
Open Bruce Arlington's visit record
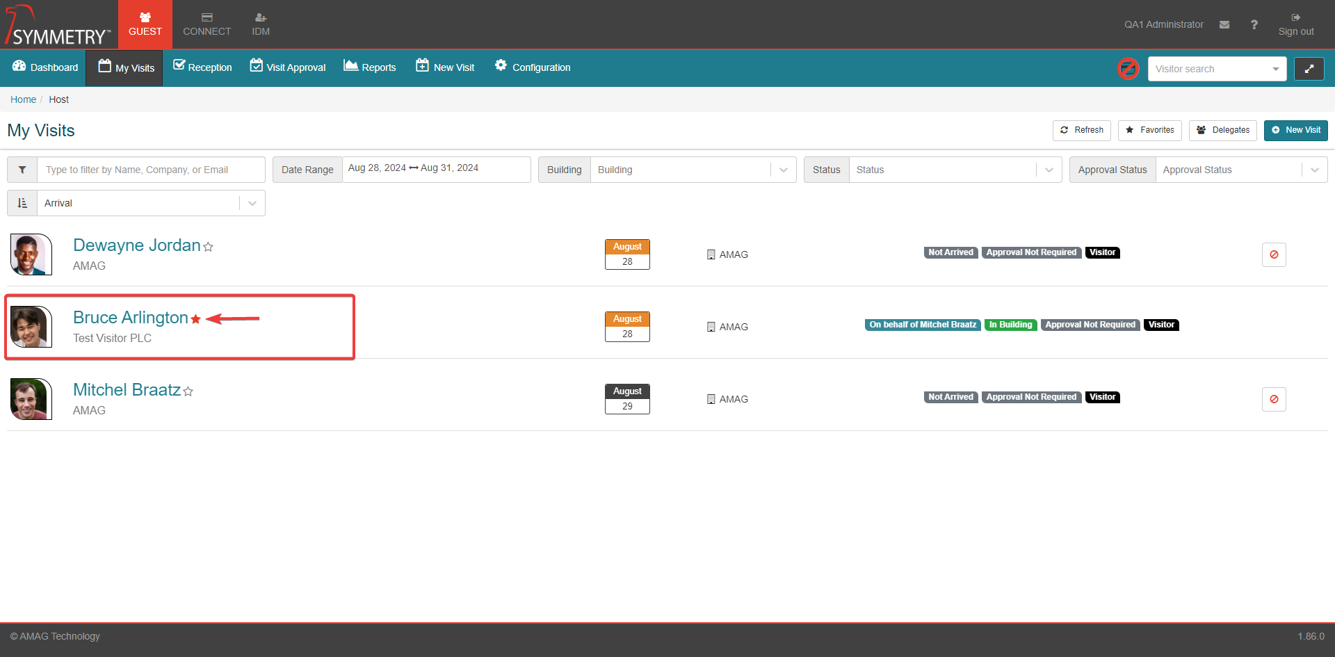(131, 318)
